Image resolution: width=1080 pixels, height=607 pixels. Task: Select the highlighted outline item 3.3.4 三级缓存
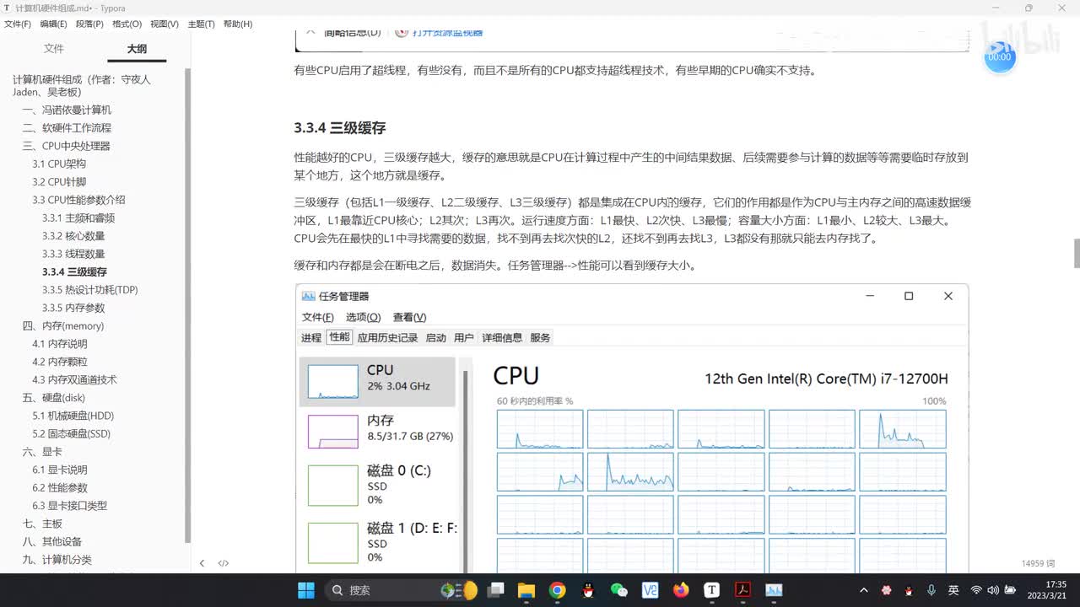click(74, 271)
